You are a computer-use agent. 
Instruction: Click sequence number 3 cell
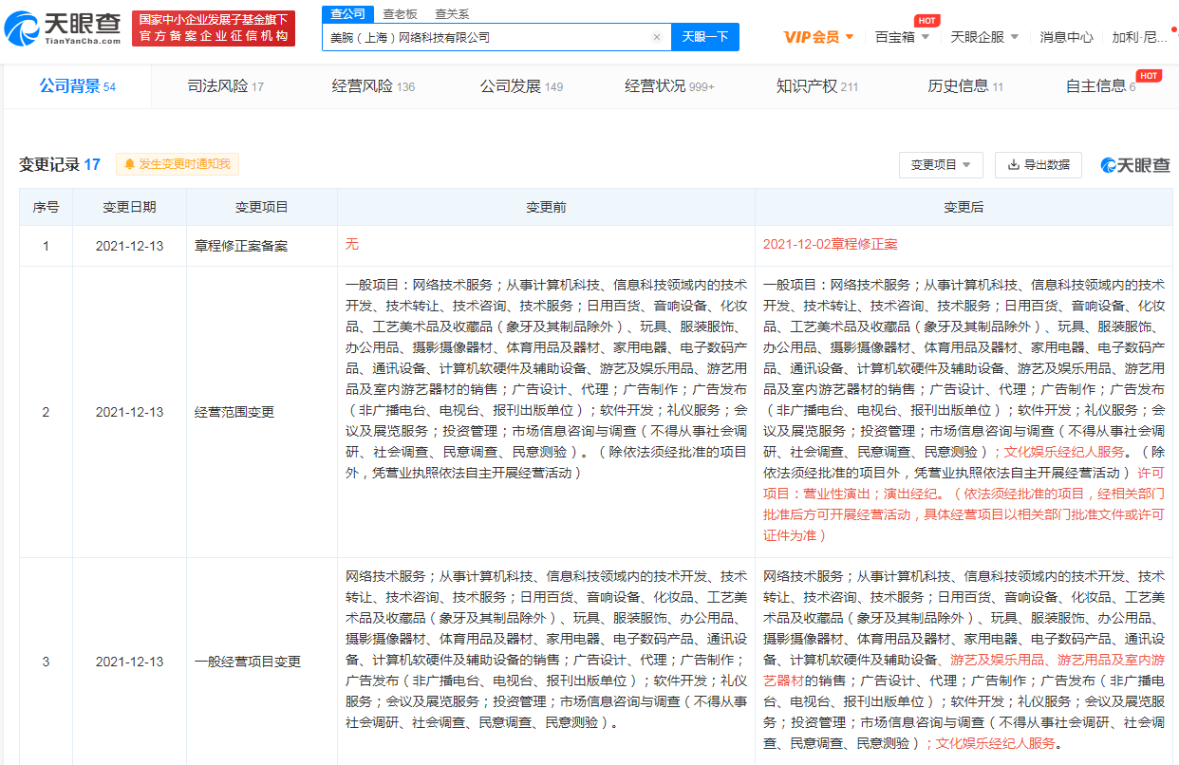[x=47, y=662]
